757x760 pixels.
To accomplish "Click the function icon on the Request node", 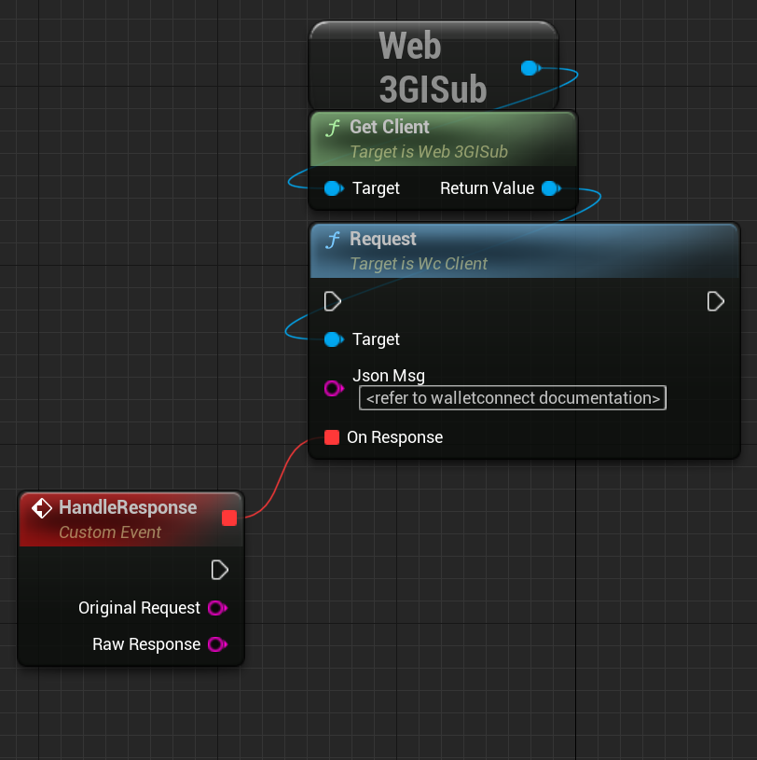I will click(x=333, y=239).
